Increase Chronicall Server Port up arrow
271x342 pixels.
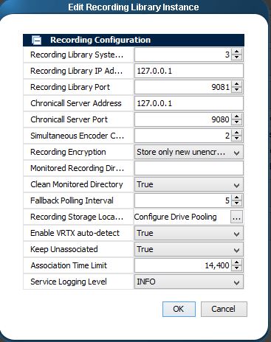tap(236, 116)
